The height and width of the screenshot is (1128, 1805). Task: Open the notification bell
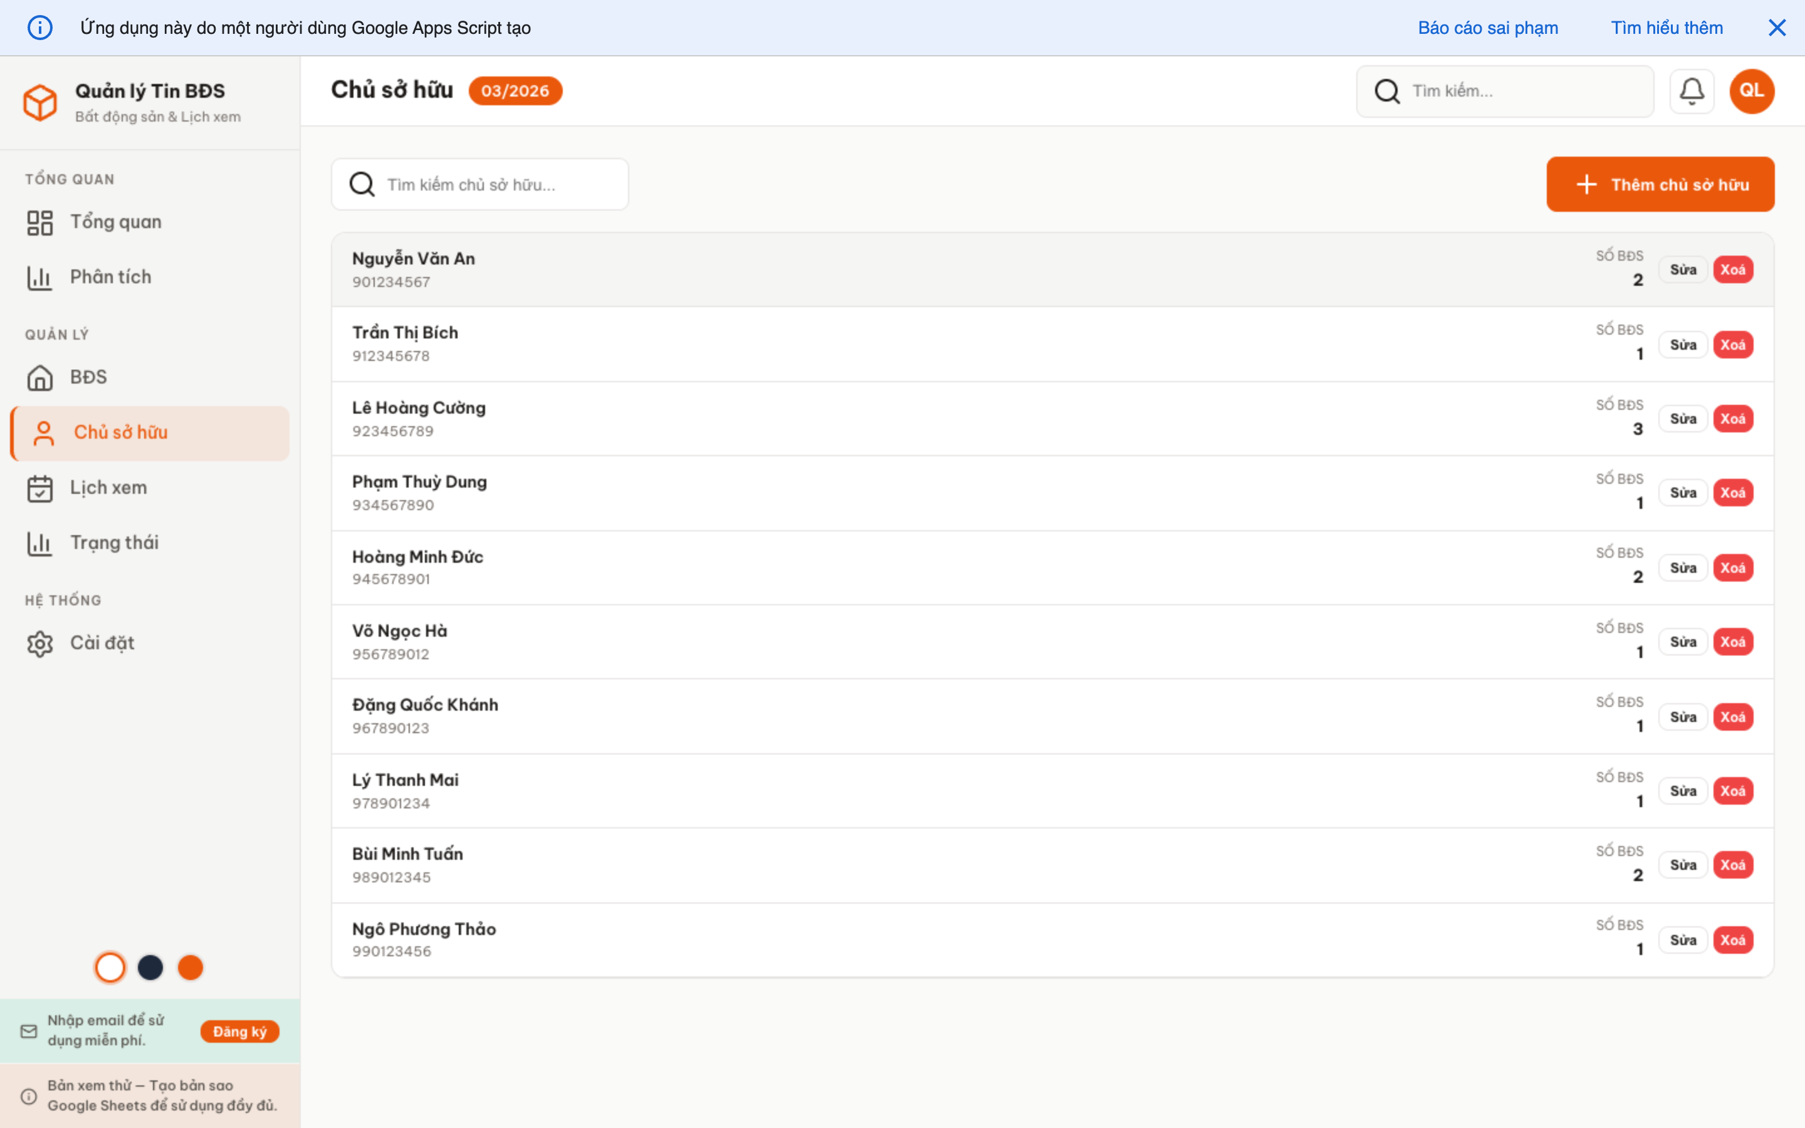(1692, 90)
